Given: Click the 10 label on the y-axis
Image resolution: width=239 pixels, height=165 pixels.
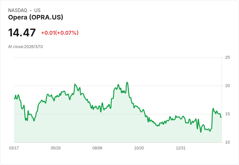Looking at the screenshot, I should point(228,142).
